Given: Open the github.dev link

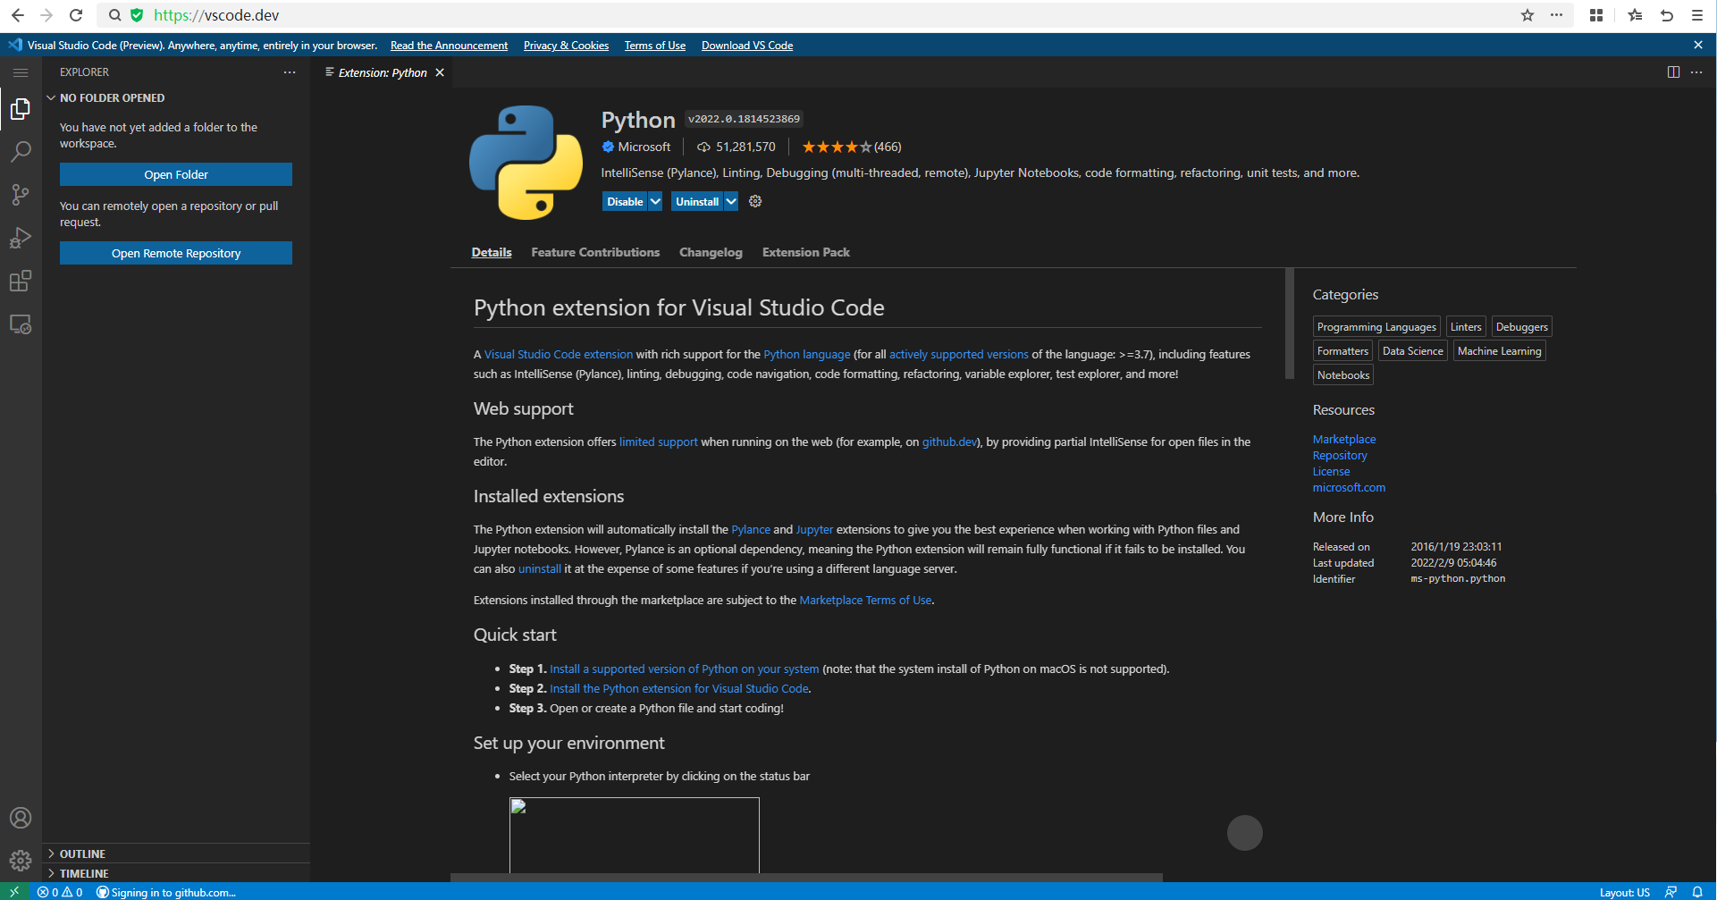Looking at the screenshot, I should (949, 442).
